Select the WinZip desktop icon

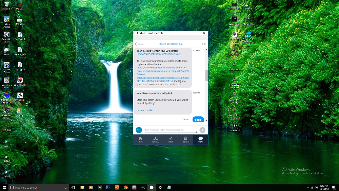point(20,112)
